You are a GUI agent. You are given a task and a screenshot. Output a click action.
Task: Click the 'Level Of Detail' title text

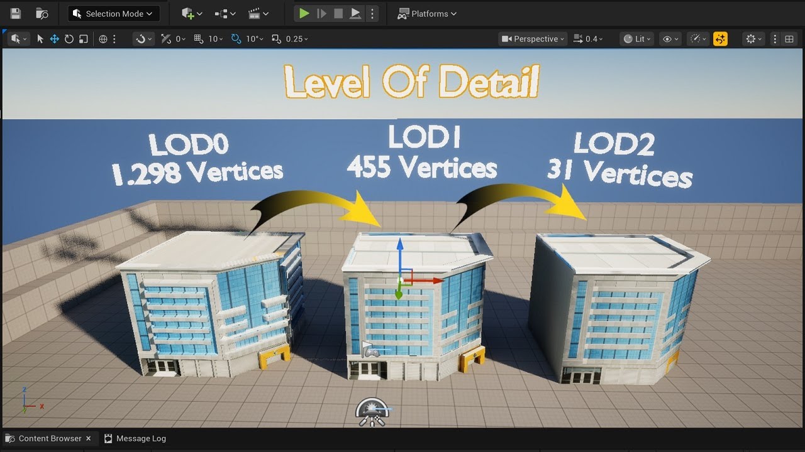[x=412, y=82]
